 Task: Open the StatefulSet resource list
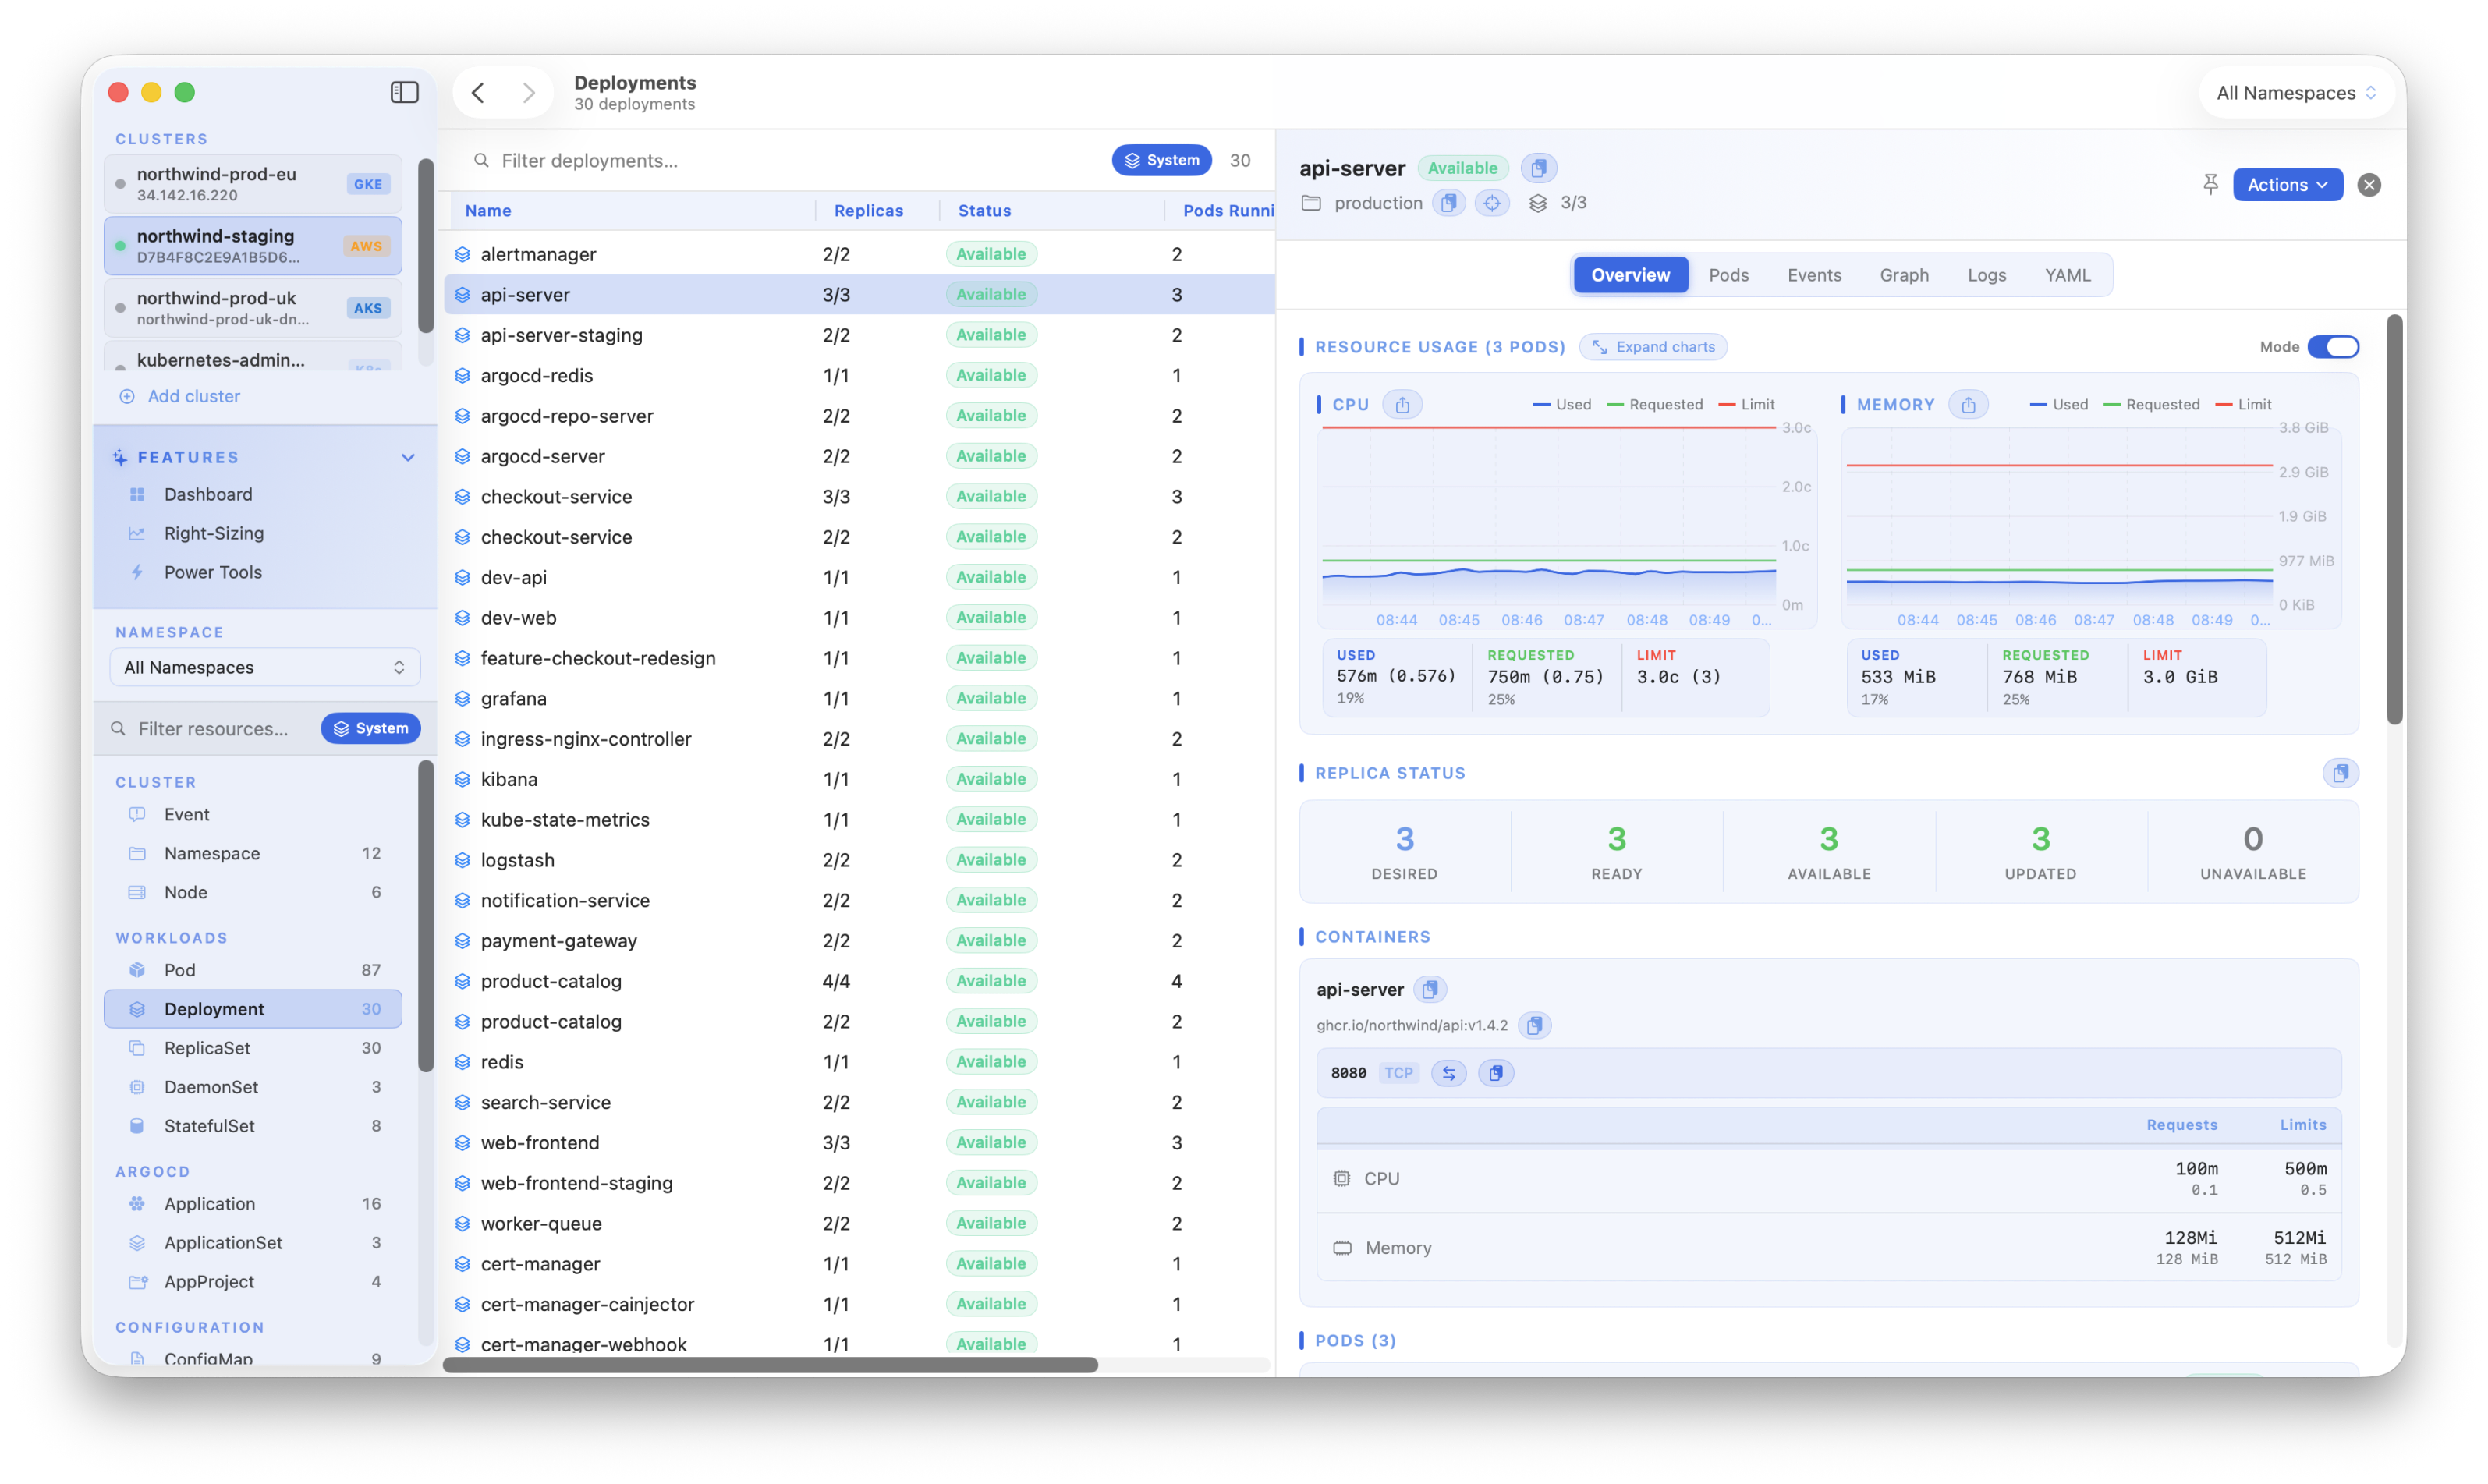pos(253,1126)
